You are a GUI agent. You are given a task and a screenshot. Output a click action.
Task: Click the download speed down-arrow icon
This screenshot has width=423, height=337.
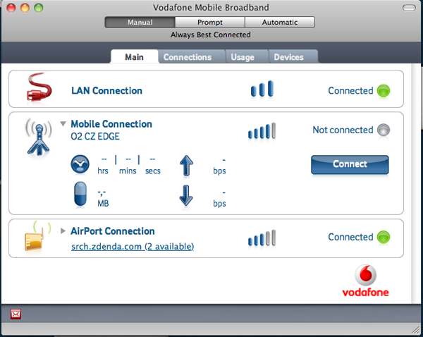[186, 195]
